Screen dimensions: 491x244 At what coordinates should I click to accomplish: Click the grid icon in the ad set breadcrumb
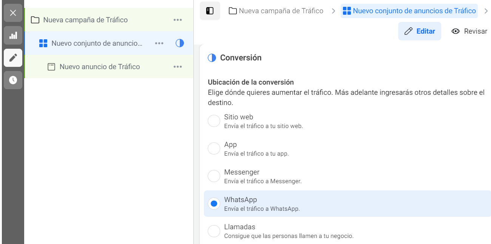tap(346, 11)
